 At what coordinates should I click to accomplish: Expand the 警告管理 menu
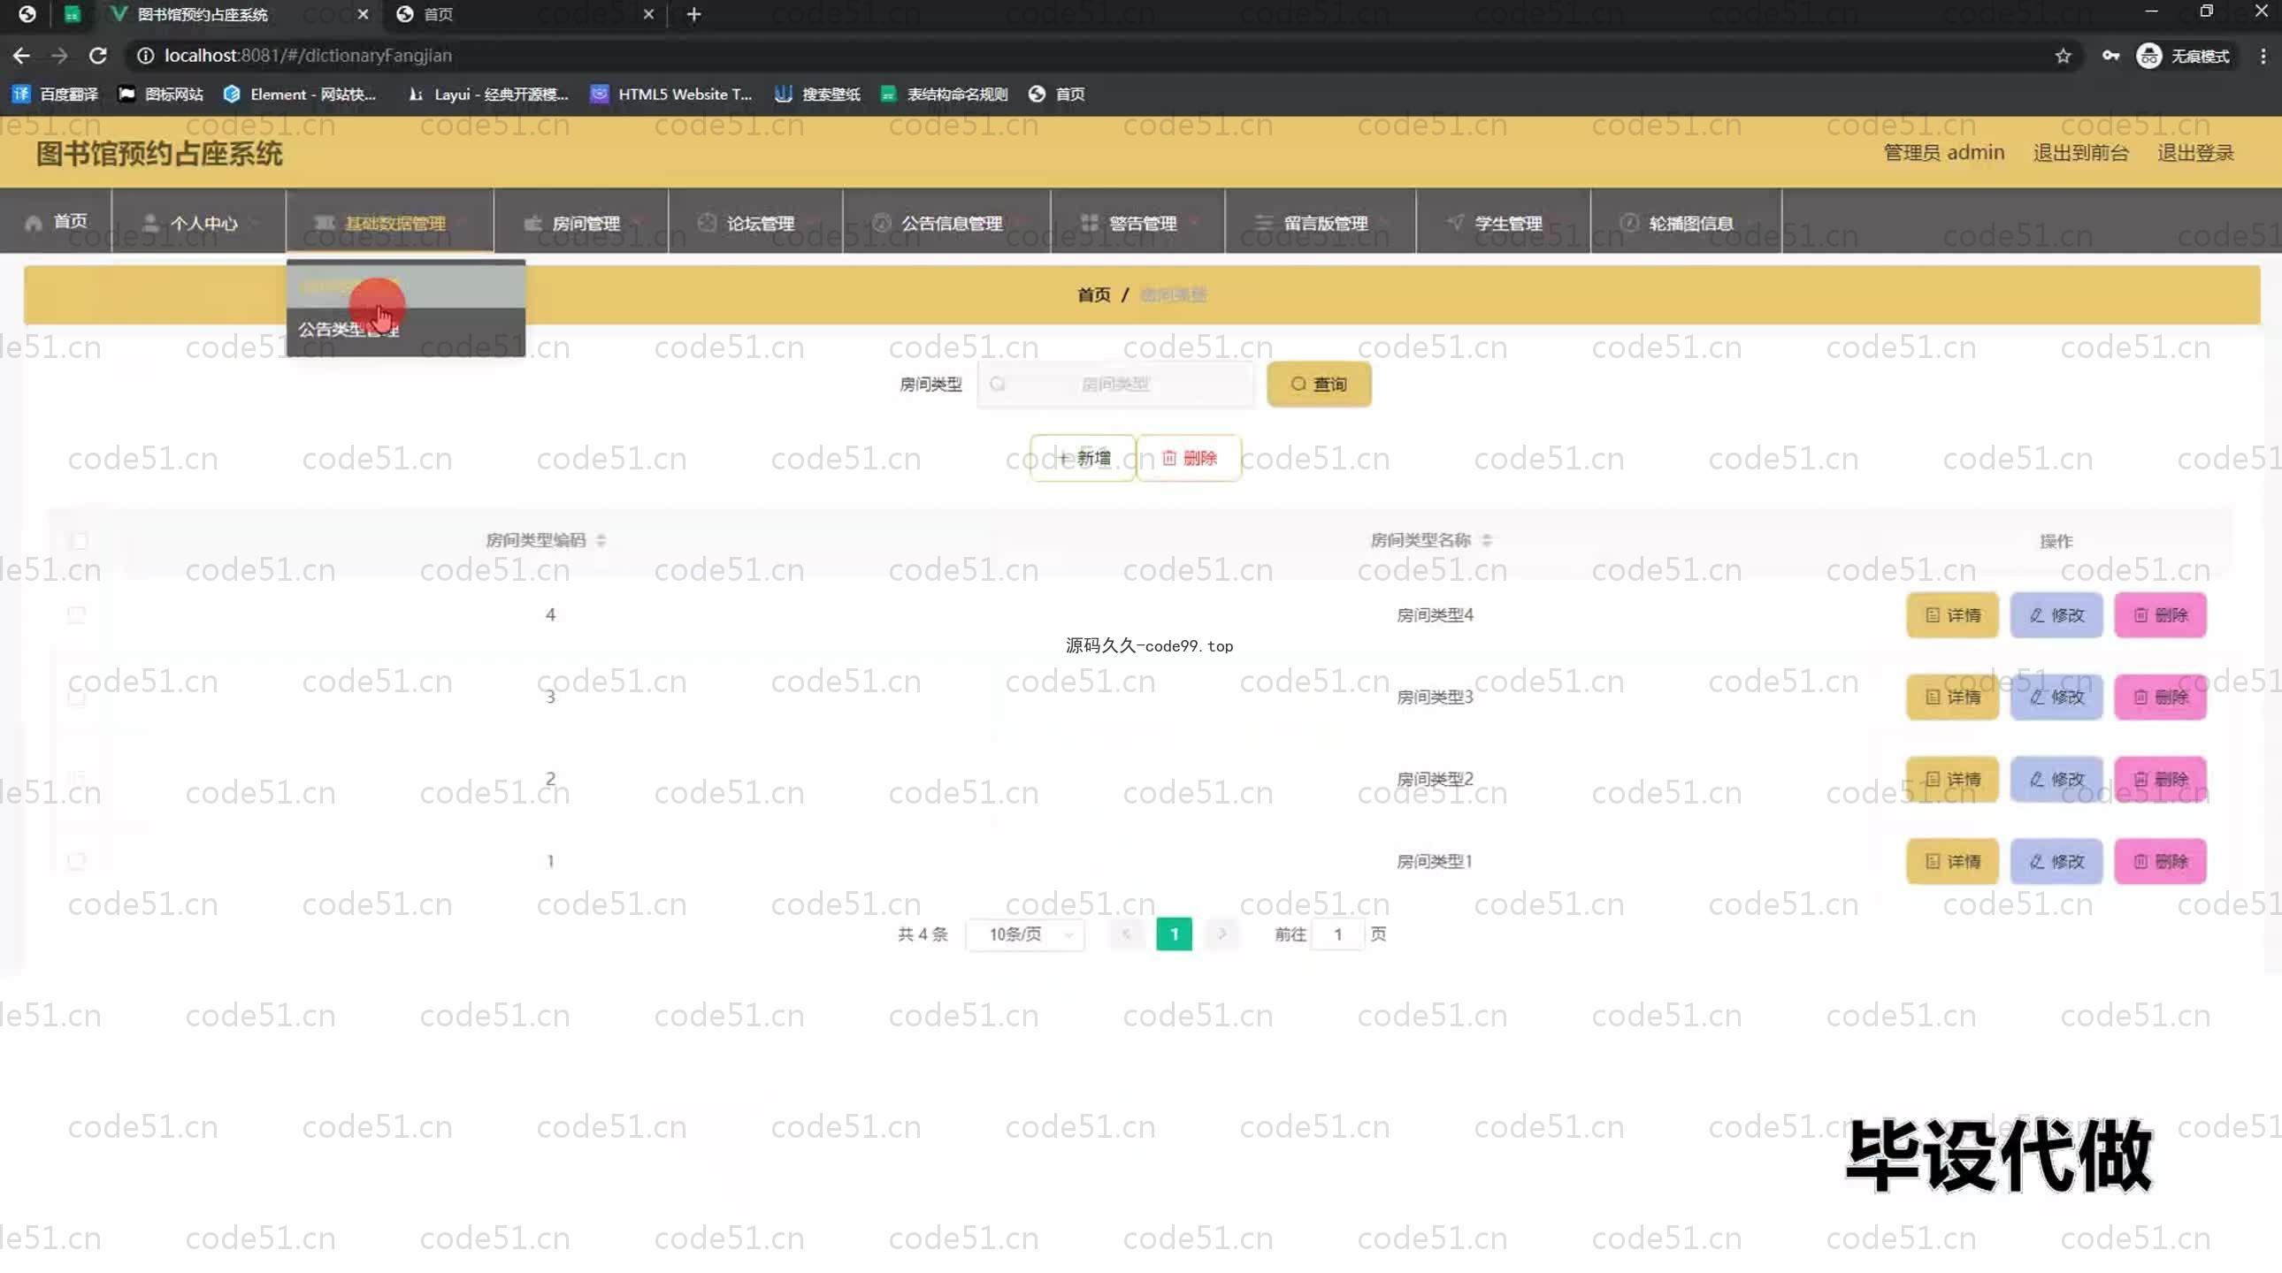click(1138, 221)
